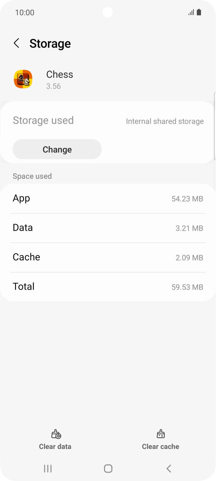216x481 pixels.
Task: Tap the Clear data broom icon
Action: [55, 434]
